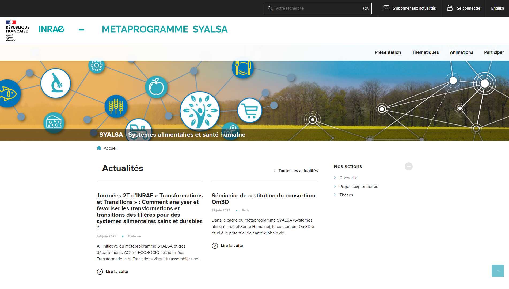
Task: Click the '28 juin 2023' date text
Action: click(221, 210)
